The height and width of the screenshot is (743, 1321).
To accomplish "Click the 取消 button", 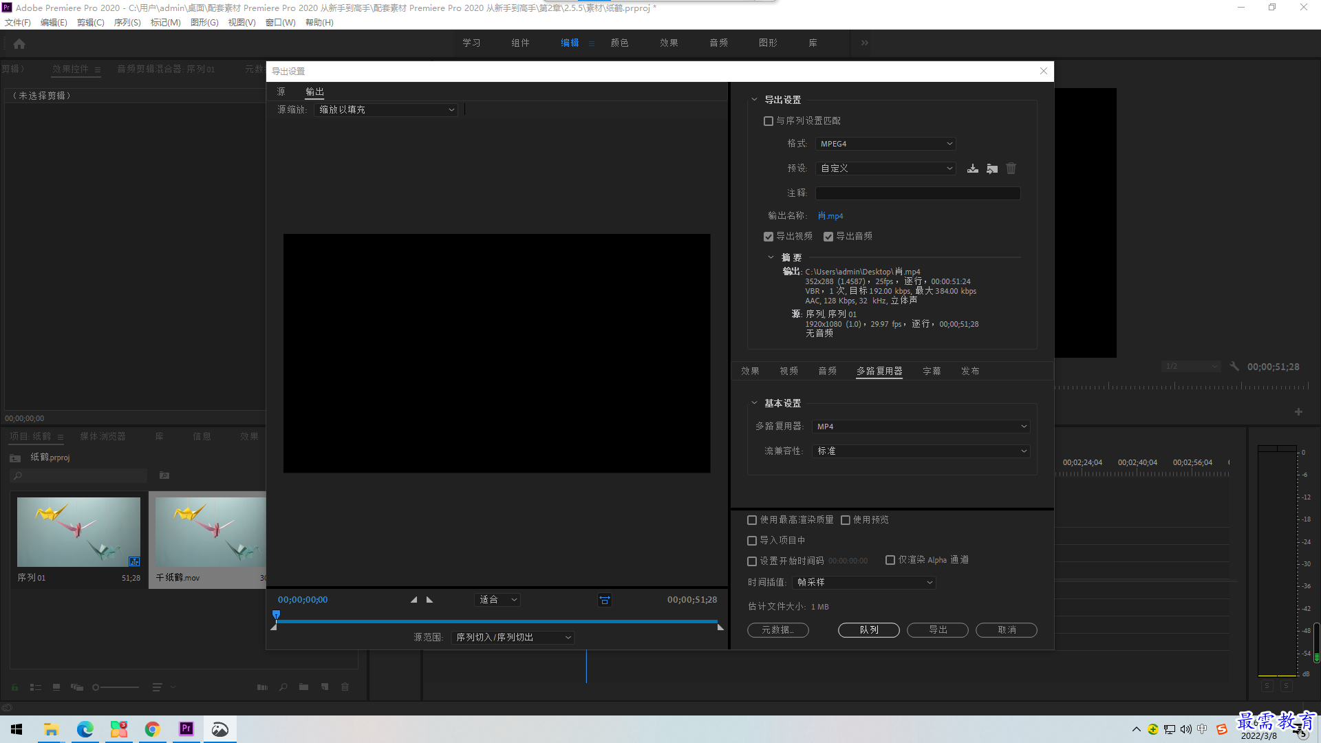I will coord(1007,630).
